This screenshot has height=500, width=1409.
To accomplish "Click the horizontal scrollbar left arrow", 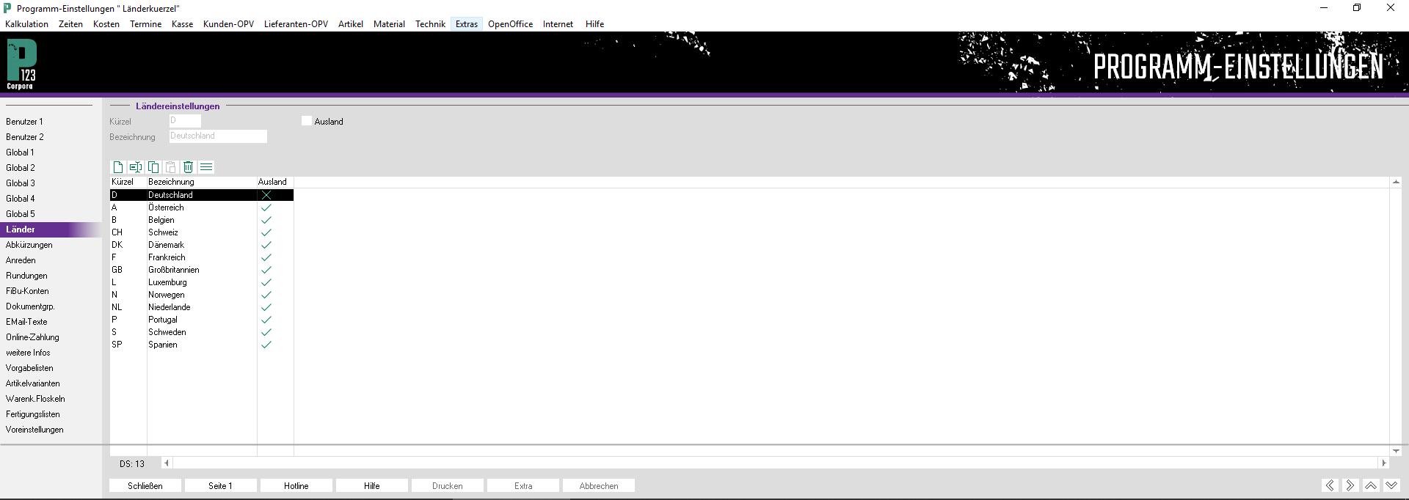I will (x=167, y=463).
